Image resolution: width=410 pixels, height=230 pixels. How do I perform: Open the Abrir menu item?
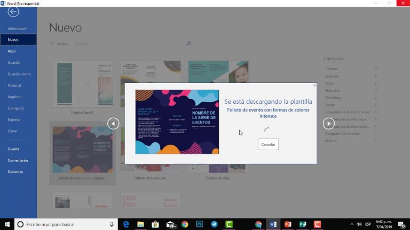(12, 51)
